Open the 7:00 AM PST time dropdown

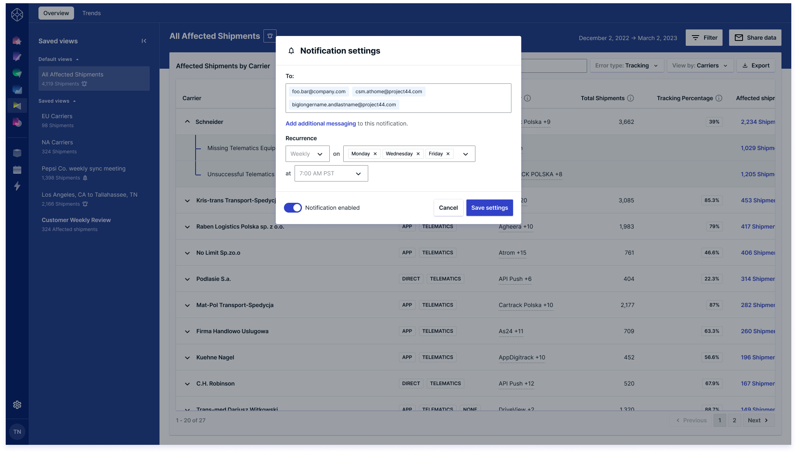331,173
